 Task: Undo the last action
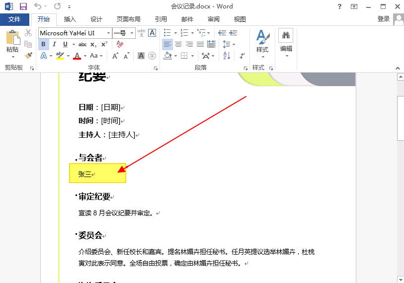38,6
